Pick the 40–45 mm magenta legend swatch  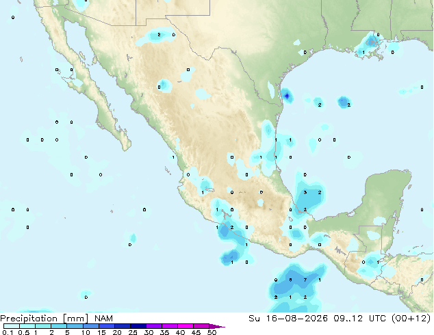tap(186, 326)
